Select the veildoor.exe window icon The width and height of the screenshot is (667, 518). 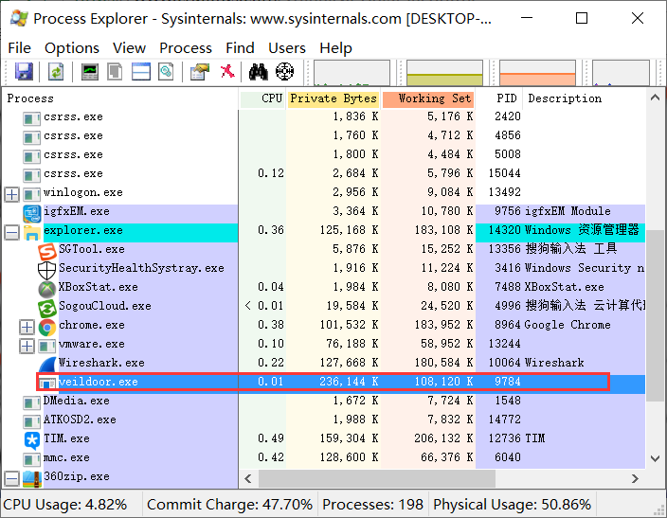[x=46, y=384]
